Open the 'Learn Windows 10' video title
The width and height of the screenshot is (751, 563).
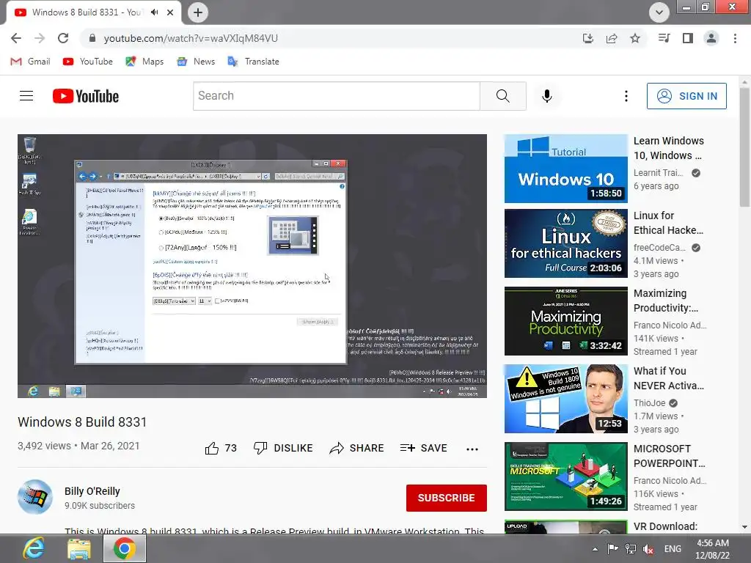point(669,148)
